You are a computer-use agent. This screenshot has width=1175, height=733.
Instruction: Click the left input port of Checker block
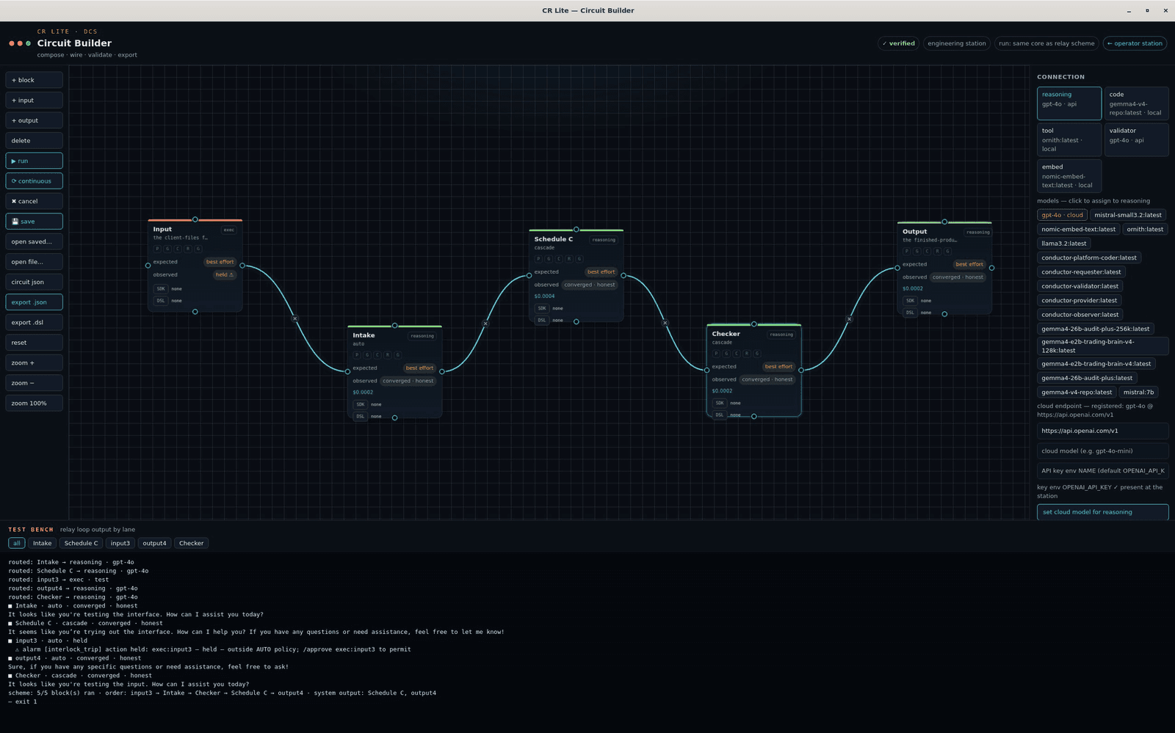pos(707,371)
